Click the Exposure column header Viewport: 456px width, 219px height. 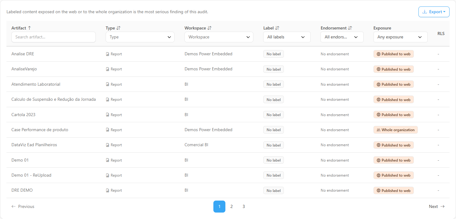click(382, 28)
